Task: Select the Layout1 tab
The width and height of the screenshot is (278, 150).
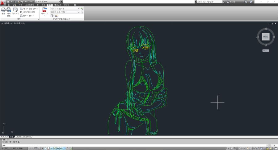Action: pyautogui.click(x=19, y=136)
